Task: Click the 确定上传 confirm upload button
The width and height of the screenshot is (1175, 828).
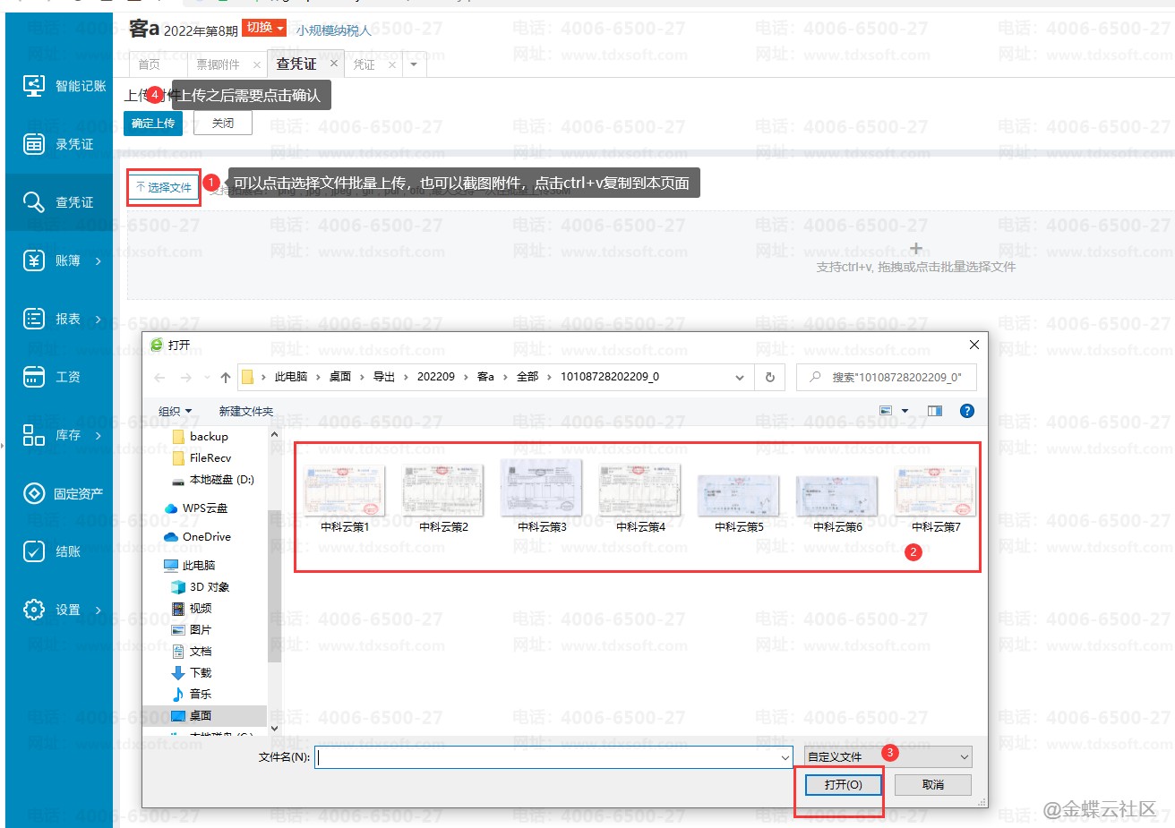Action: 153,124
